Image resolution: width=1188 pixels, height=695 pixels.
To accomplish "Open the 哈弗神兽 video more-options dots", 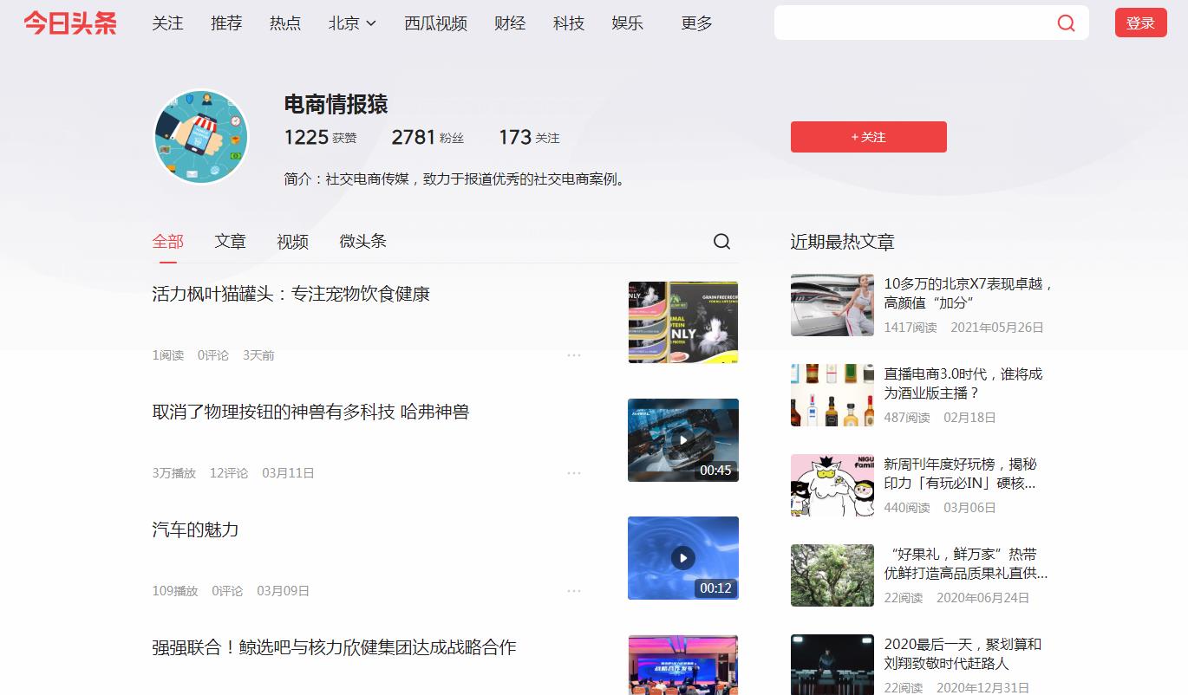I will tap(574, 473).
